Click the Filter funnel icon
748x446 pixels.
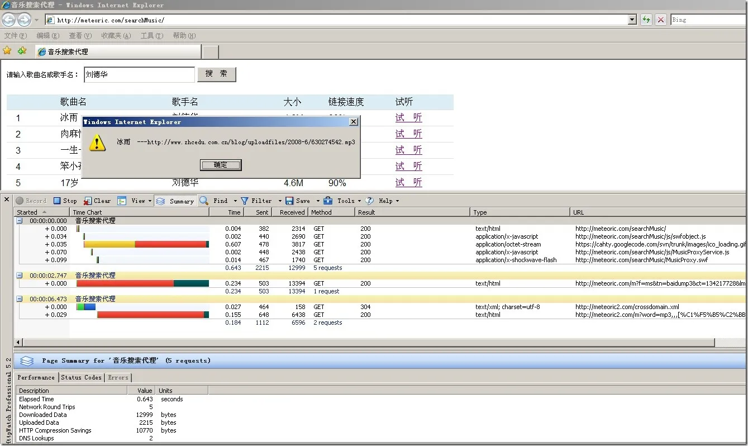(245, 201)
